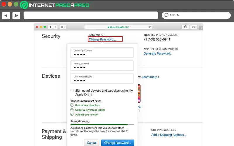Click the At least one number check icon
The width and height of the screenshot is (234, 146).
point(72,114)
